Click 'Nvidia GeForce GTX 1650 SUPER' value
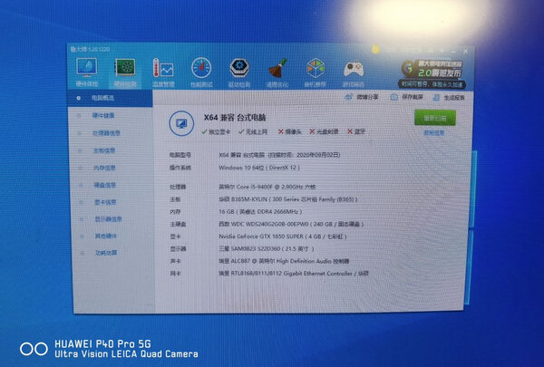 283,237
